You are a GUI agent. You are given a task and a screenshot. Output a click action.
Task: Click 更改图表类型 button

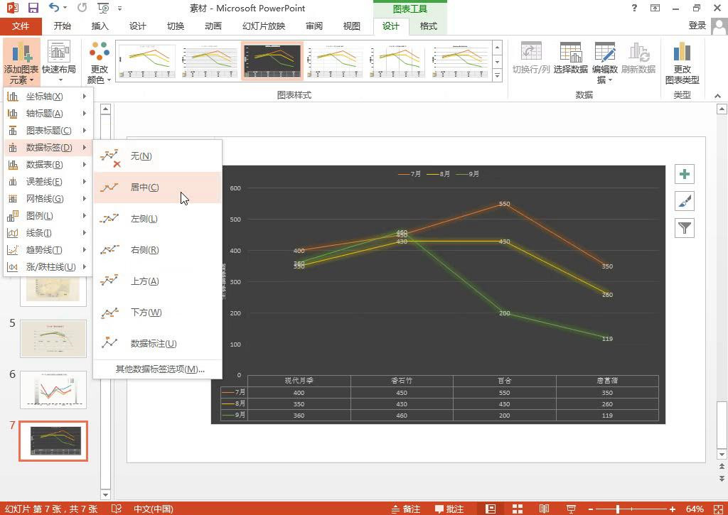coord(682,63)
